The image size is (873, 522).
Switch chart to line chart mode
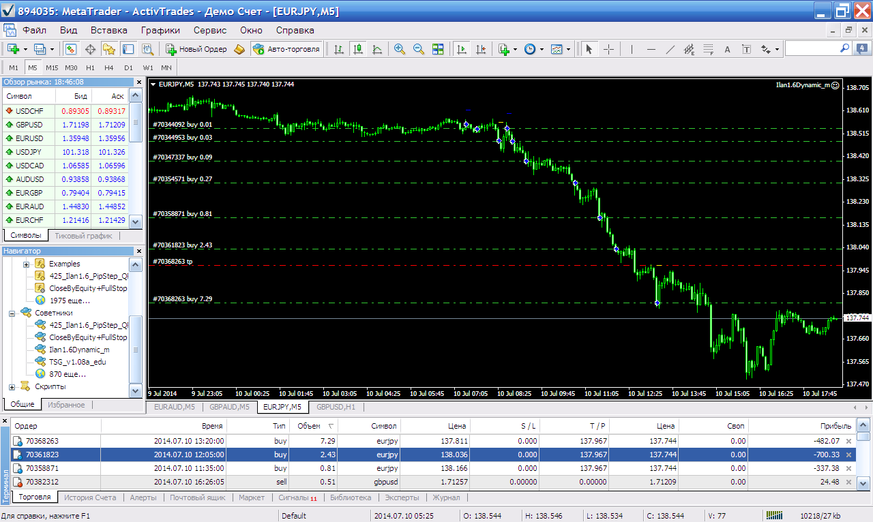[377, 49]
